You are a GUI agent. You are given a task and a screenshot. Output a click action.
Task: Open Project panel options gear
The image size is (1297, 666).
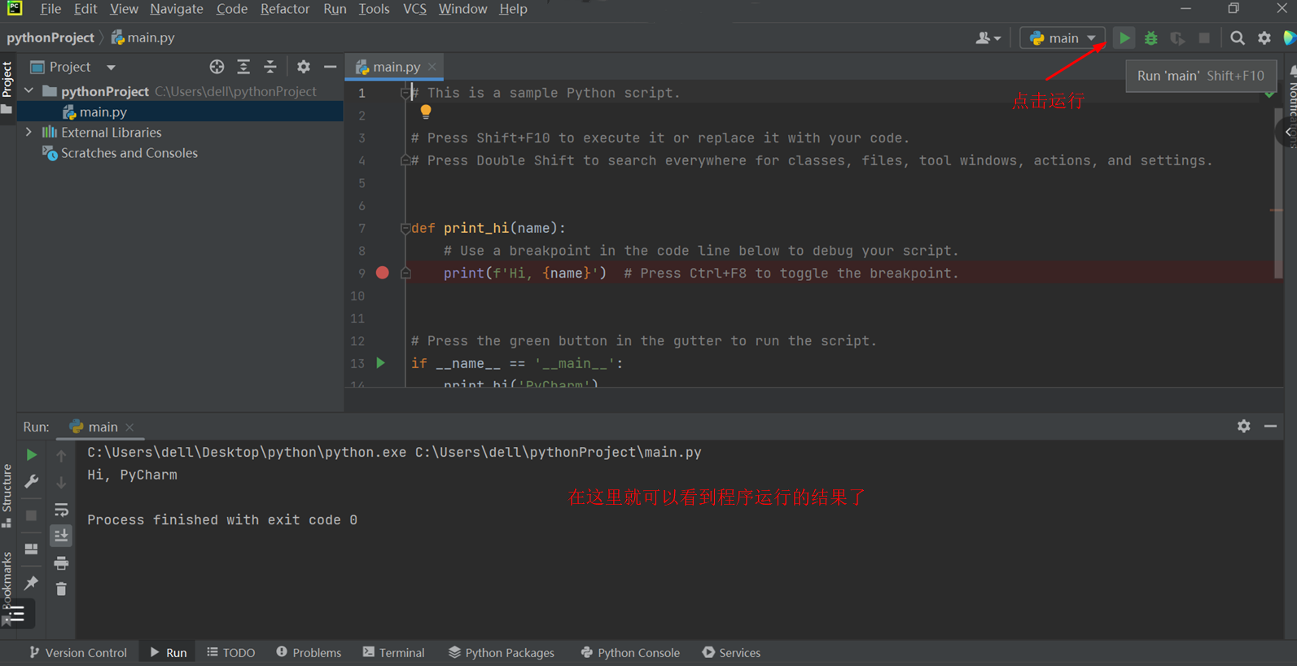pyautogui.click(x=303, y=67)
